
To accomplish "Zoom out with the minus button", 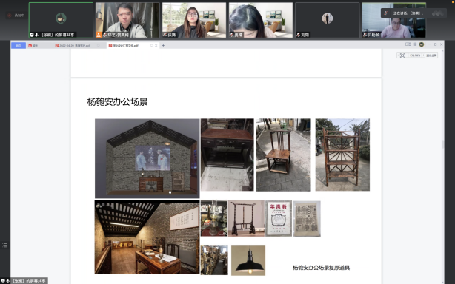I will 407,55.
